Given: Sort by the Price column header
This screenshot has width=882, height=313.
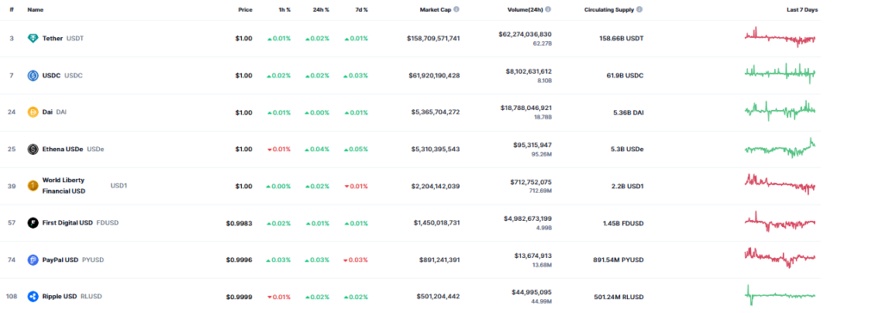Looking at the screenshot, I should point(245,9).
